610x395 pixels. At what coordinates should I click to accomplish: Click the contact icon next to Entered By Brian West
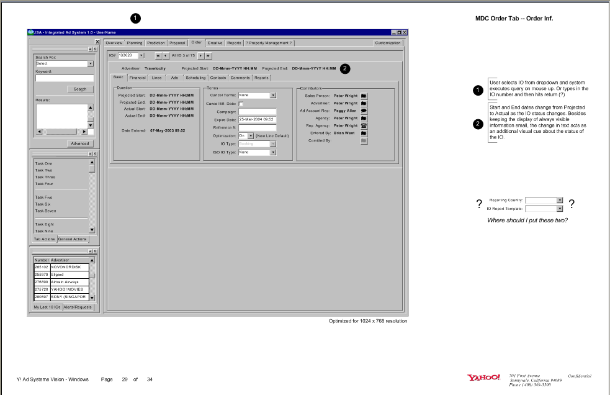click(x=364, y=133)
